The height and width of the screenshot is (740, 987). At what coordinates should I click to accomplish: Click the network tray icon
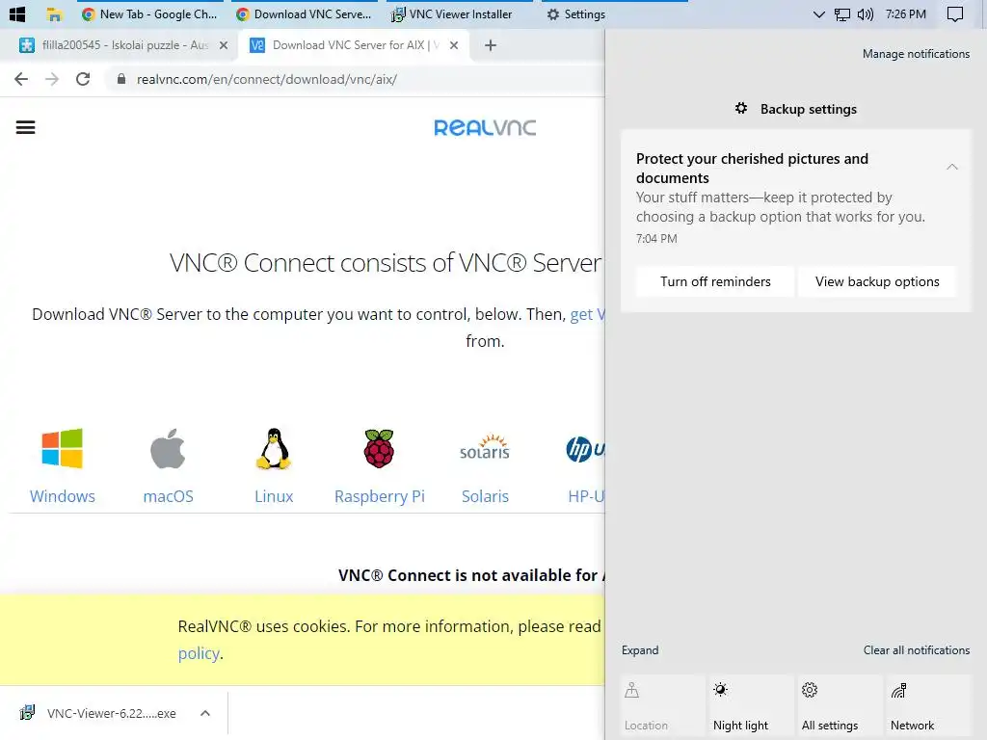841,14
